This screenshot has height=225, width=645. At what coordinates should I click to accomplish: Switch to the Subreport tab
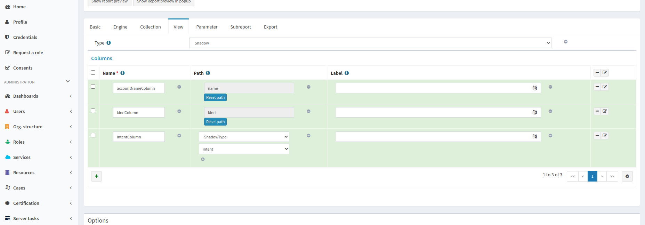click(x=241, y=27)
